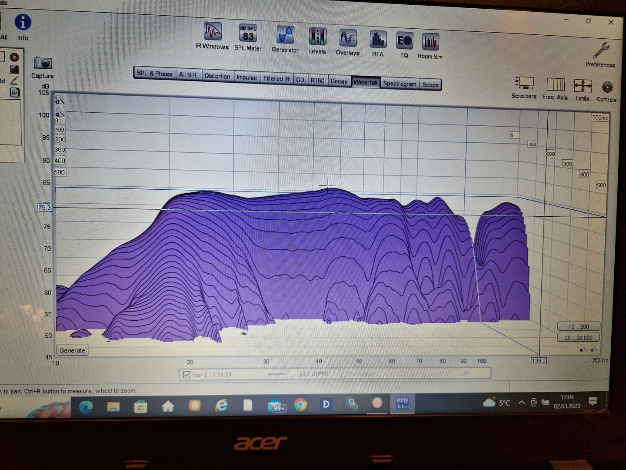Open the Impulse tab
626x470 pixels.
pos(247,77)
